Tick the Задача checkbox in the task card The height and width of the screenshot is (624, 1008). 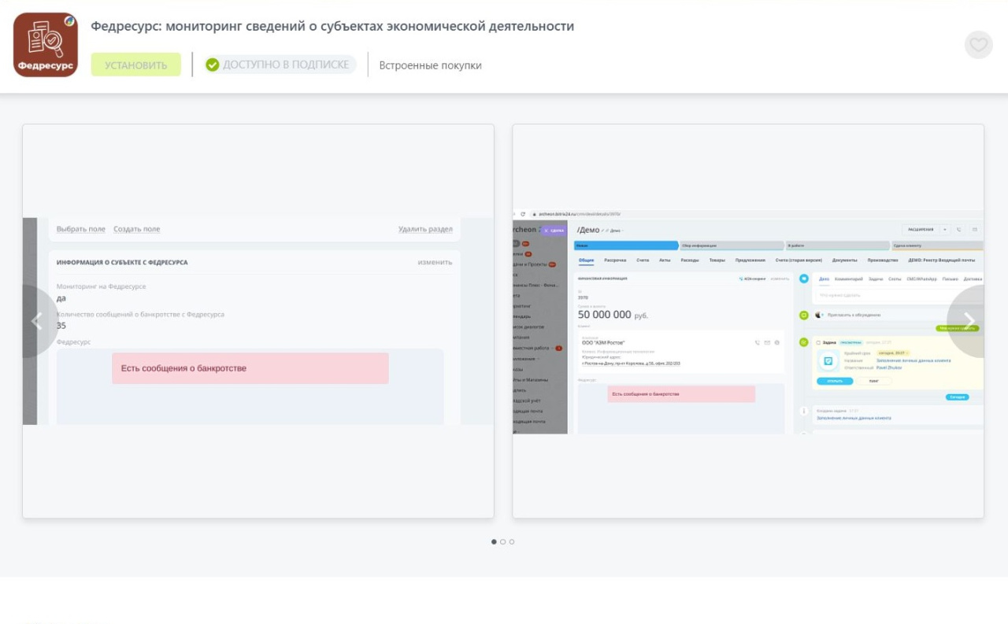click(817, 342)
